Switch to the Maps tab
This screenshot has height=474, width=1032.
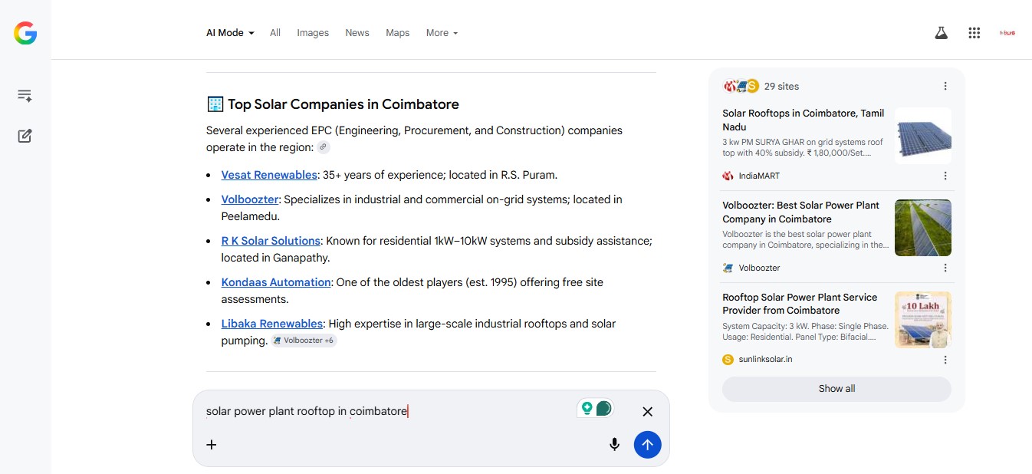coord(397,33)
